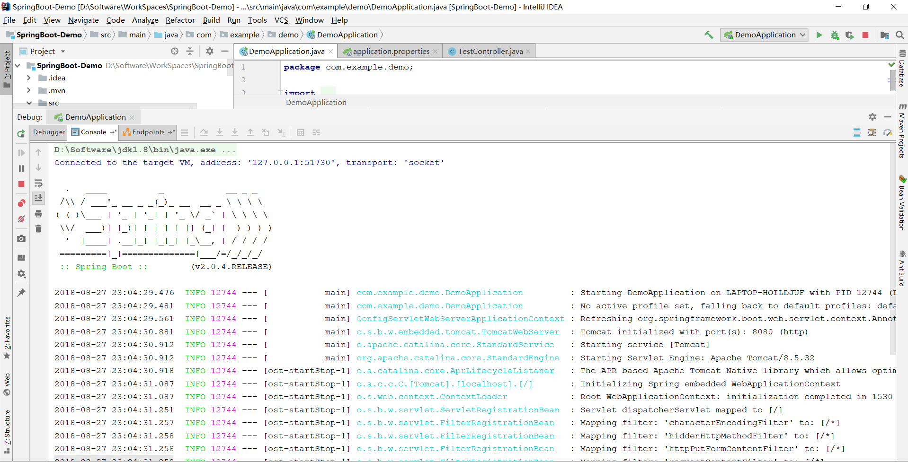Click DemoApplication class breadcrumb below editor
Viewport: 908px width, 462px height.
coord(316,102)
